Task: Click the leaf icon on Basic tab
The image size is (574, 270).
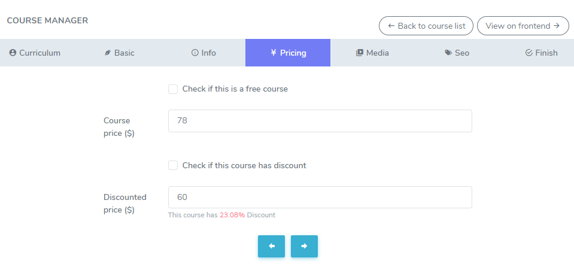Action: pos(108,53)
